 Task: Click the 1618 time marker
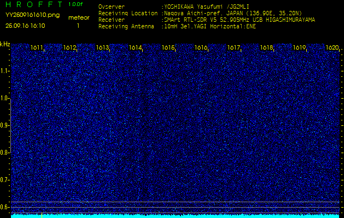(266, 48)
